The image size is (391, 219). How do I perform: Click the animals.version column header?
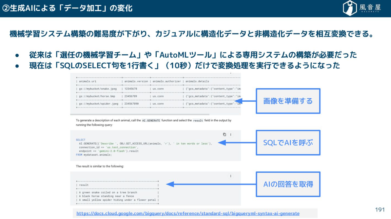point(136,81)
